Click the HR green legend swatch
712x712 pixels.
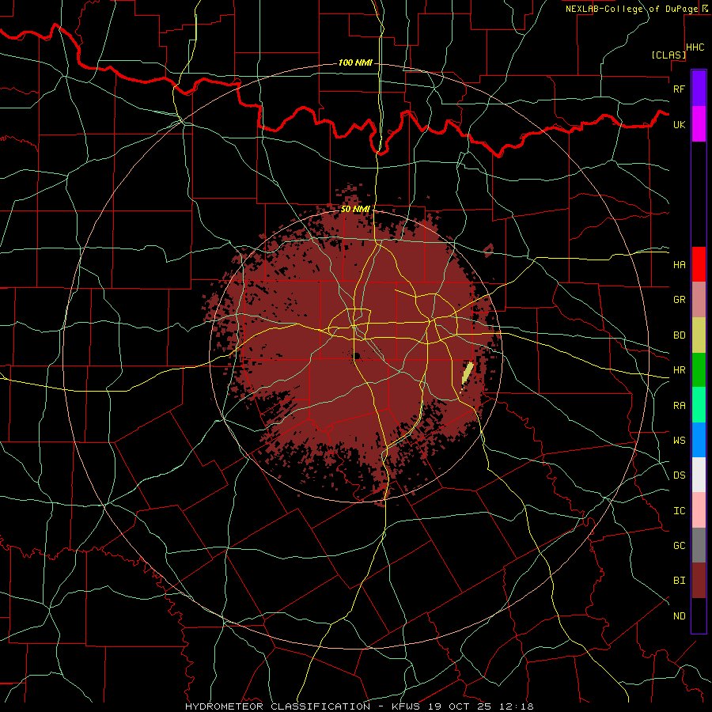pos(699,370)
